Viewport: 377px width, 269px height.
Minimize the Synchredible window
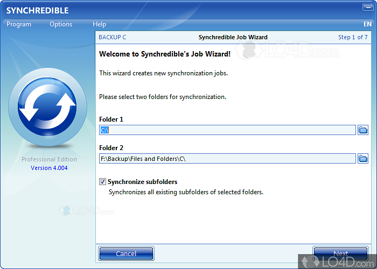pyautogui.click(x=368, y=7)
